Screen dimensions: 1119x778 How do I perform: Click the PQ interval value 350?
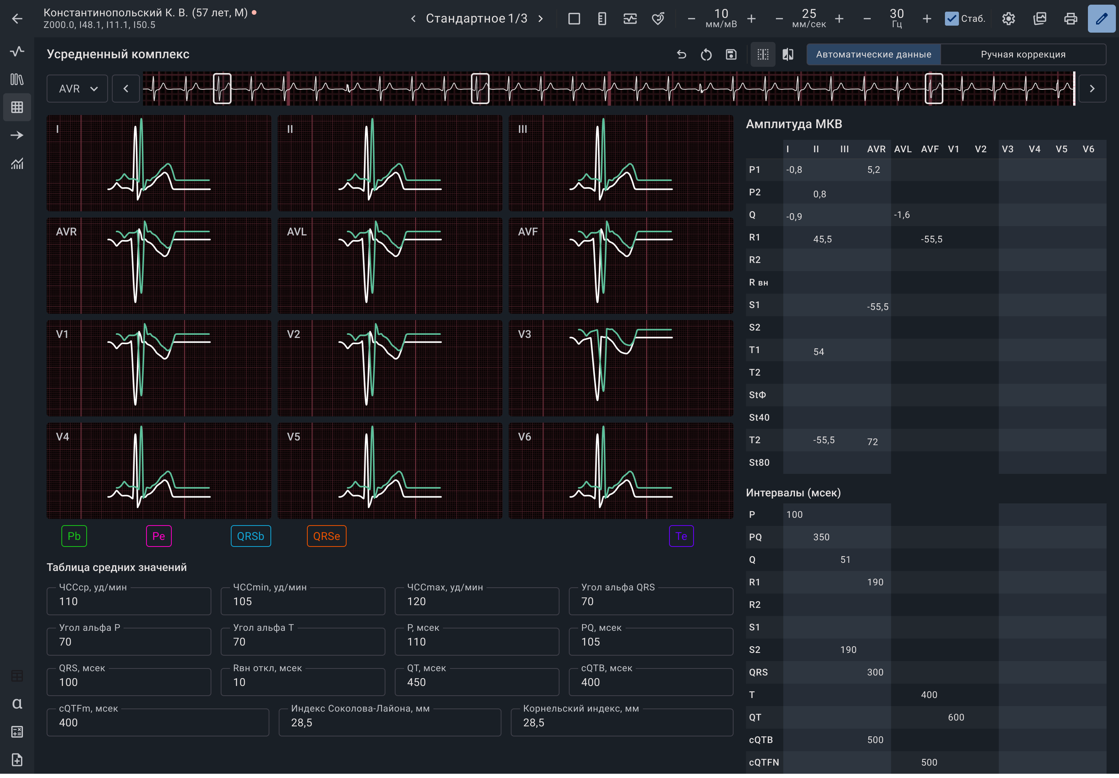[x=821, y=537]
